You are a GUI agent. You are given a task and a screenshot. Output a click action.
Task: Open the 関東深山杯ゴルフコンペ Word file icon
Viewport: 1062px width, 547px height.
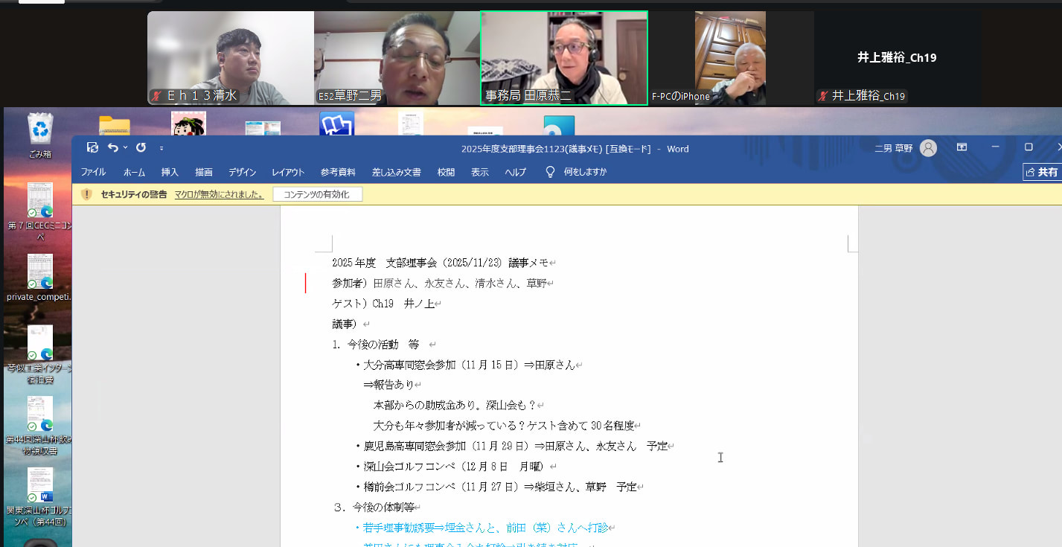(39, 485)
